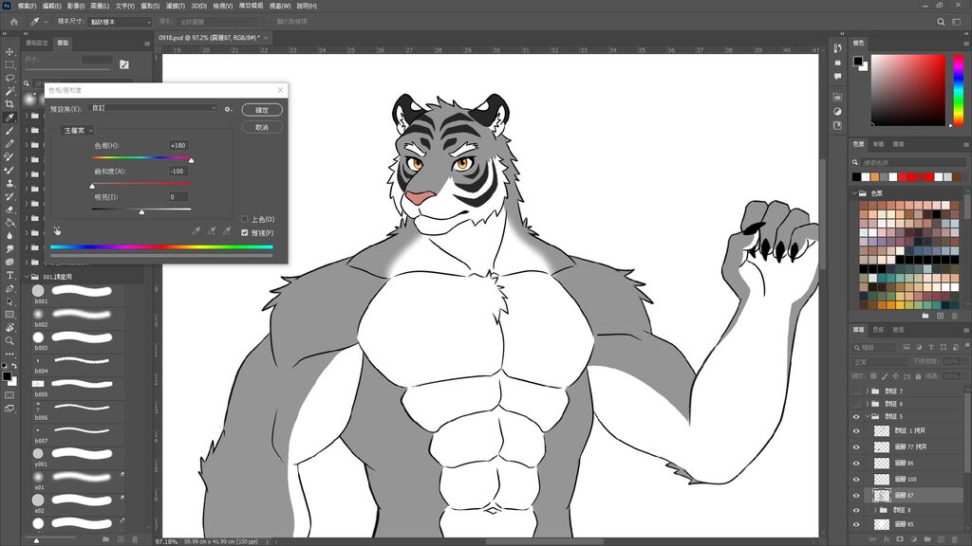Uncheck the 預視 (Preview) checkbox
The image size is (972, 546).
point(245,232)
